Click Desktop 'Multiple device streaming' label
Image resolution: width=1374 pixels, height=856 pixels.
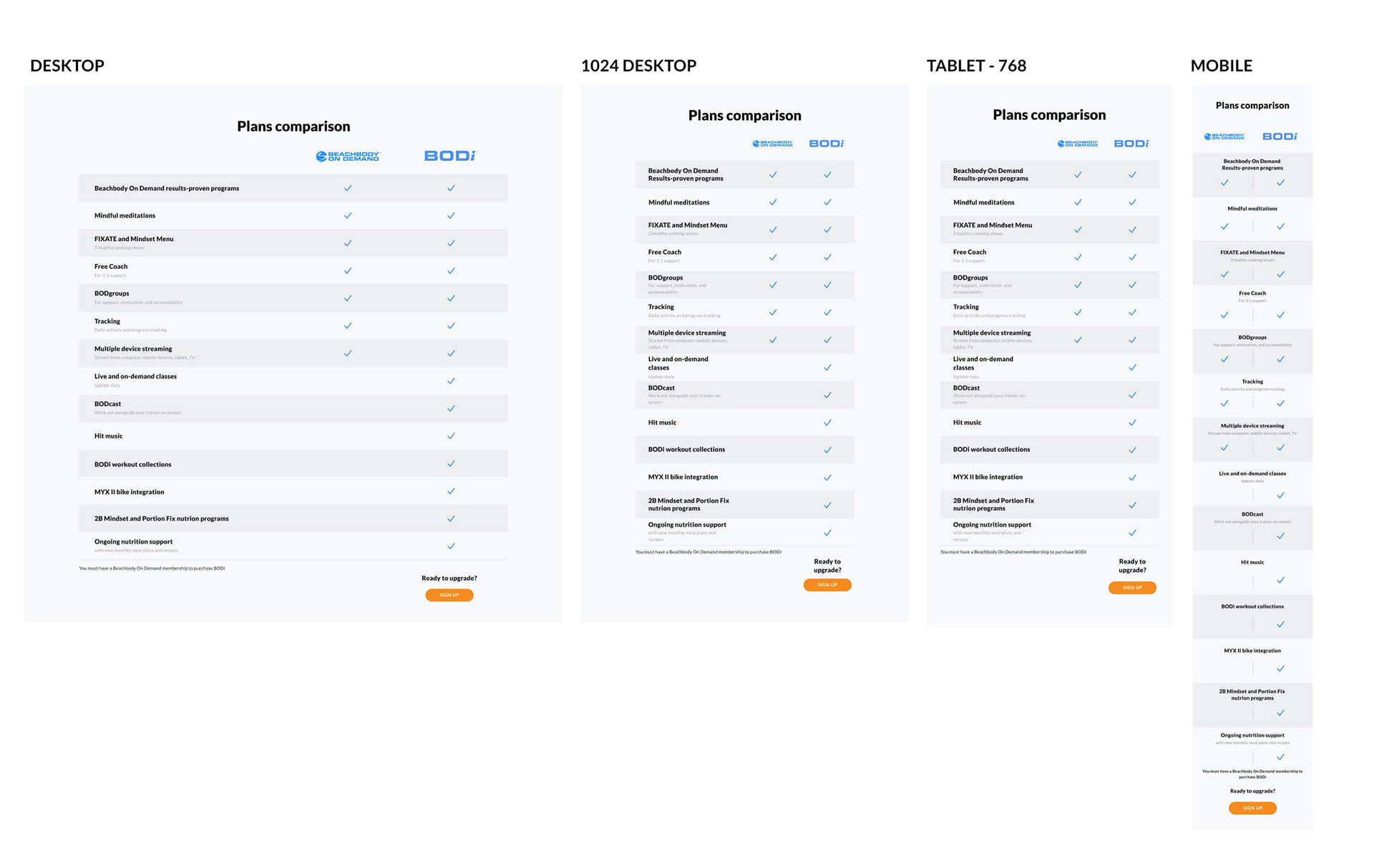tap(133, 349)
